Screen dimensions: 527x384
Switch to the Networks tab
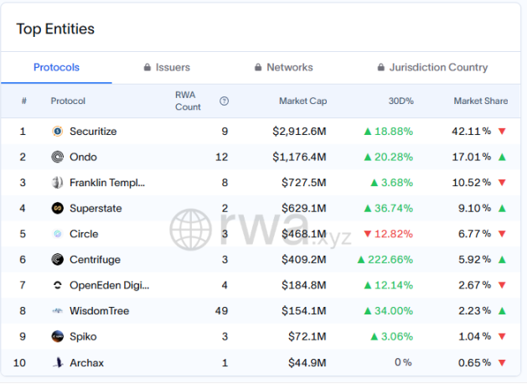(x=284, y=67)
